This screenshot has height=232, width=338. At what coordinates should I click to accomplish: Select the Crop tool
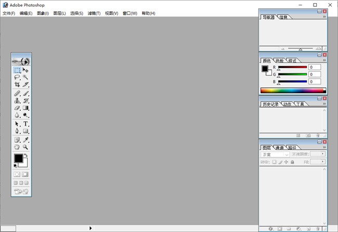click(17, 84)
